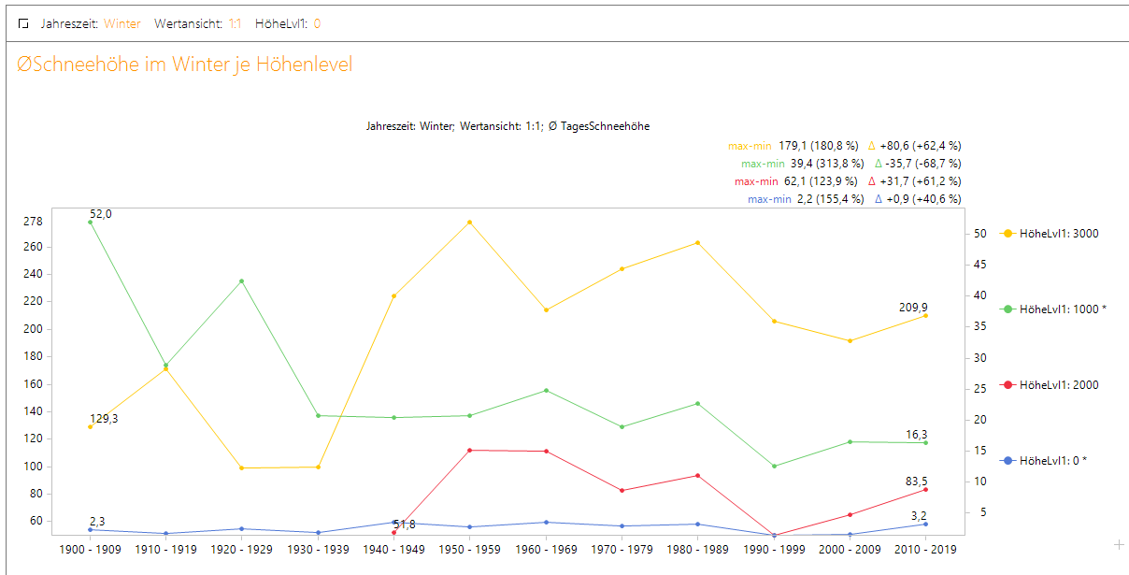Screen dimensions: 1129x575
Task: Click the red max-min label
Action: pos(756,181)
